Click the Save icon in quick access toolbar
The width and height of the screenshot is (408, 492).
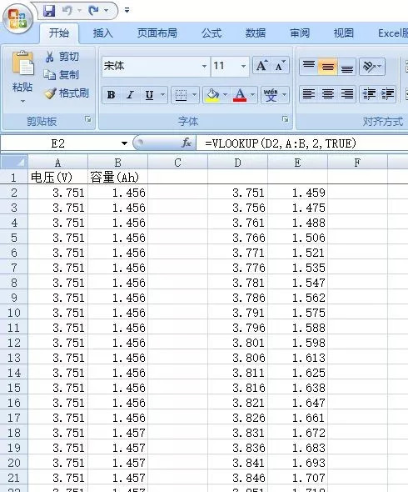click(49, 11)
